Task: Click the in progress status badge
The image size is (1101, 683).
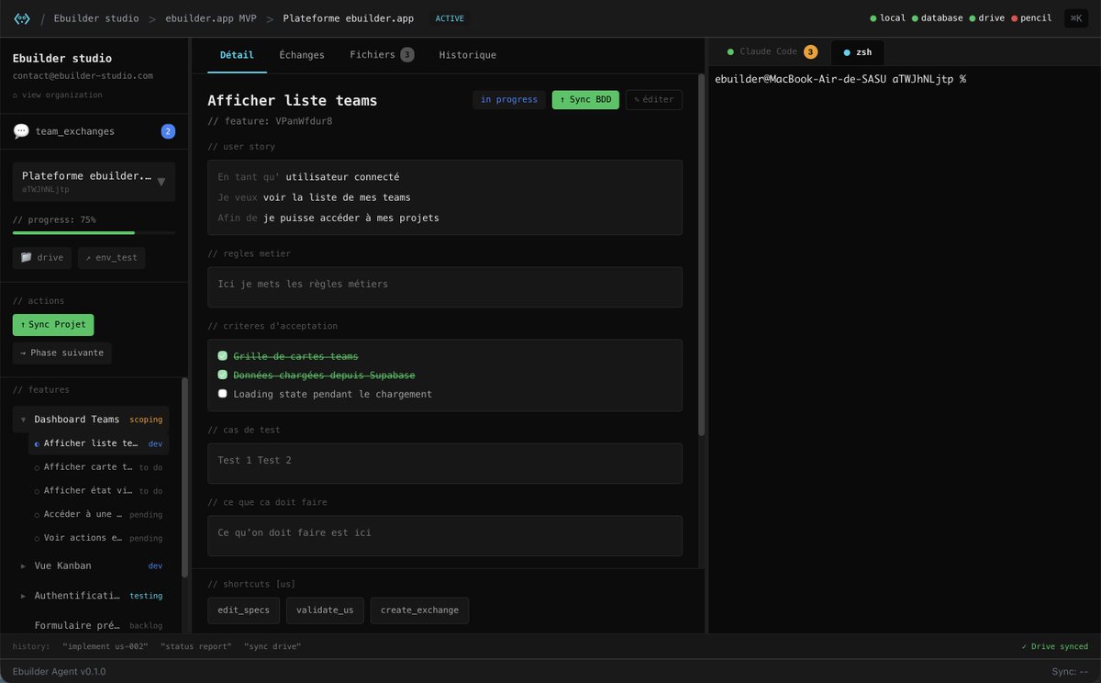Action: tap(509, 99)
